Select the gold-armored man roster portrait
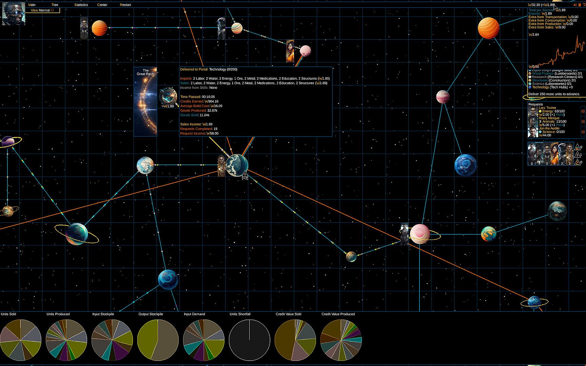 point(570,154)
